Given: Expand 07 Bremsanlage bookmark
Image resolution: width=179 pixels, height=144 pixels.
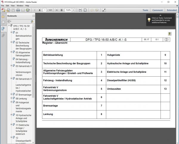Looking at the screenshot, I should tap(11, 94).
